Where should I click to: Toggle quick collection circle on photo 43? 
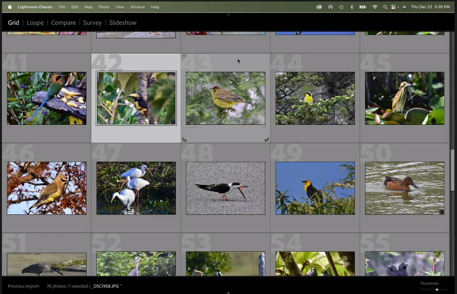pos(262,75)
